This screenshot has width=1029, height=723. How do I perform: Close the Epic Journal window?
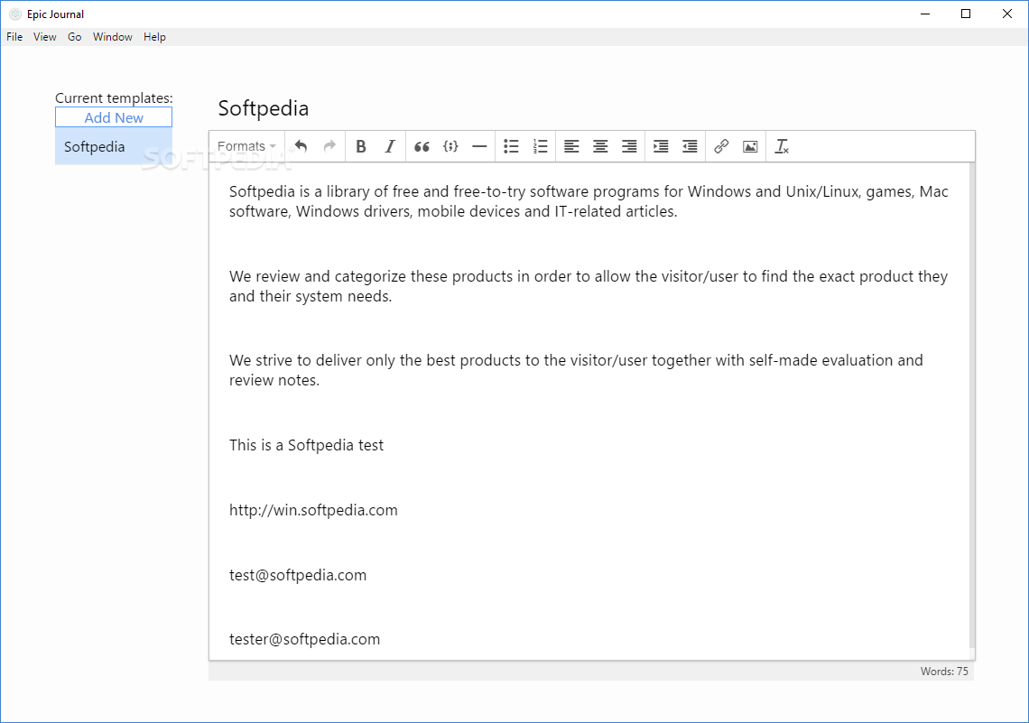pyautogui.click(x=1006, y=14)
